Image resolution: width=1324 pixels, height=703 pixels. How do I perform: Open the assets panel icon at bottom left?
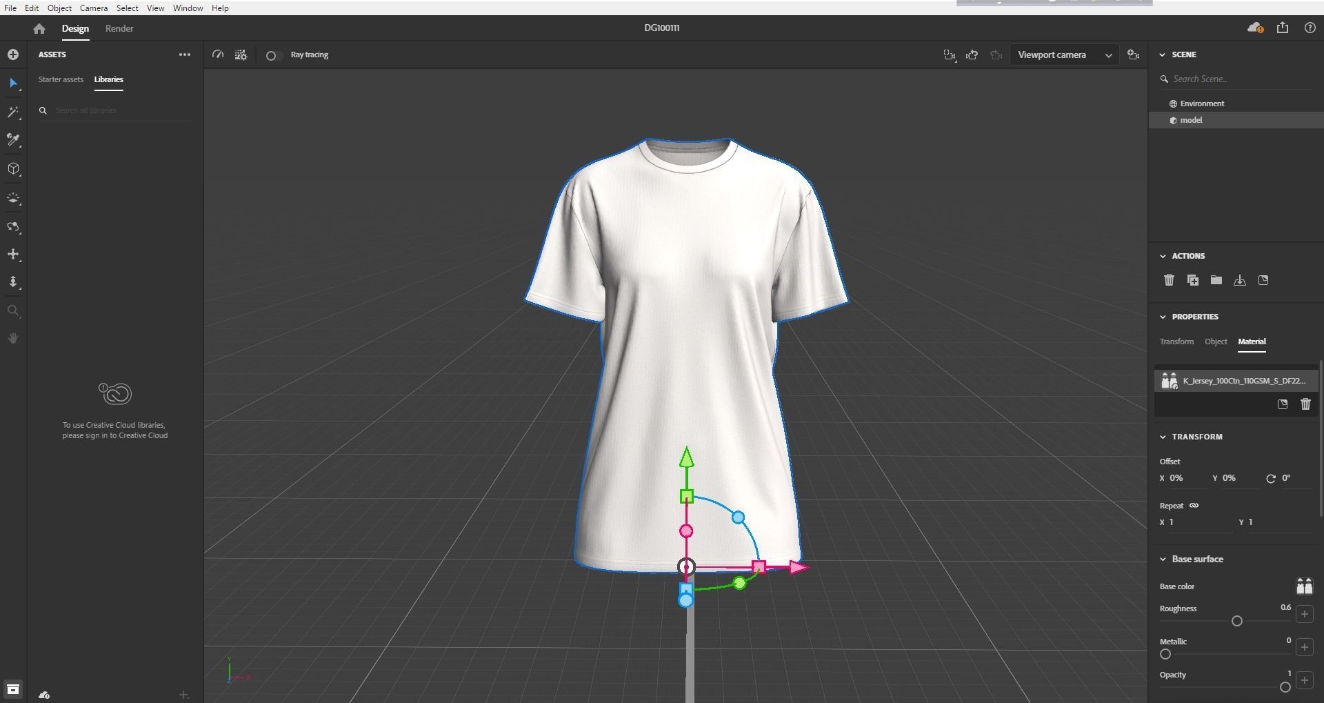tap(12, 689)
